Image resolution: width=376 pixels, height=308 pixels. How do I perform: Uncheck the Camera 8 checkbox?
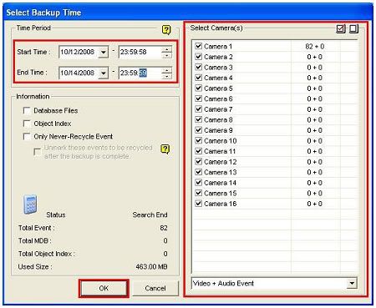198,119
